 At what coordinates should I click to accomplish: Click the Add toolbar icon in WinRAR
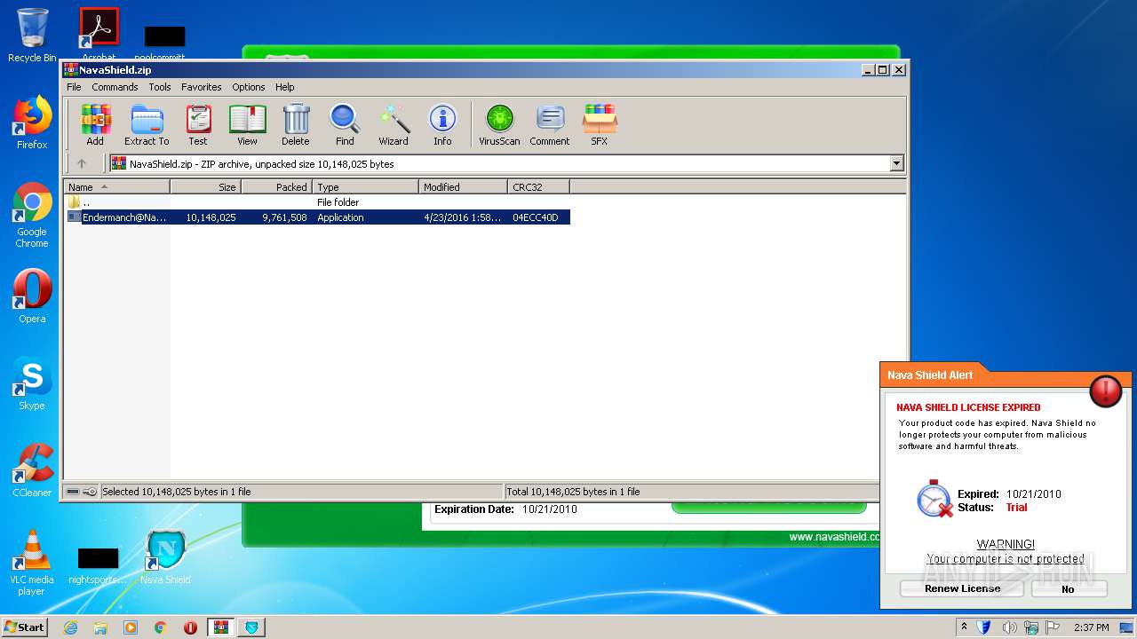[x=95, y=124]
